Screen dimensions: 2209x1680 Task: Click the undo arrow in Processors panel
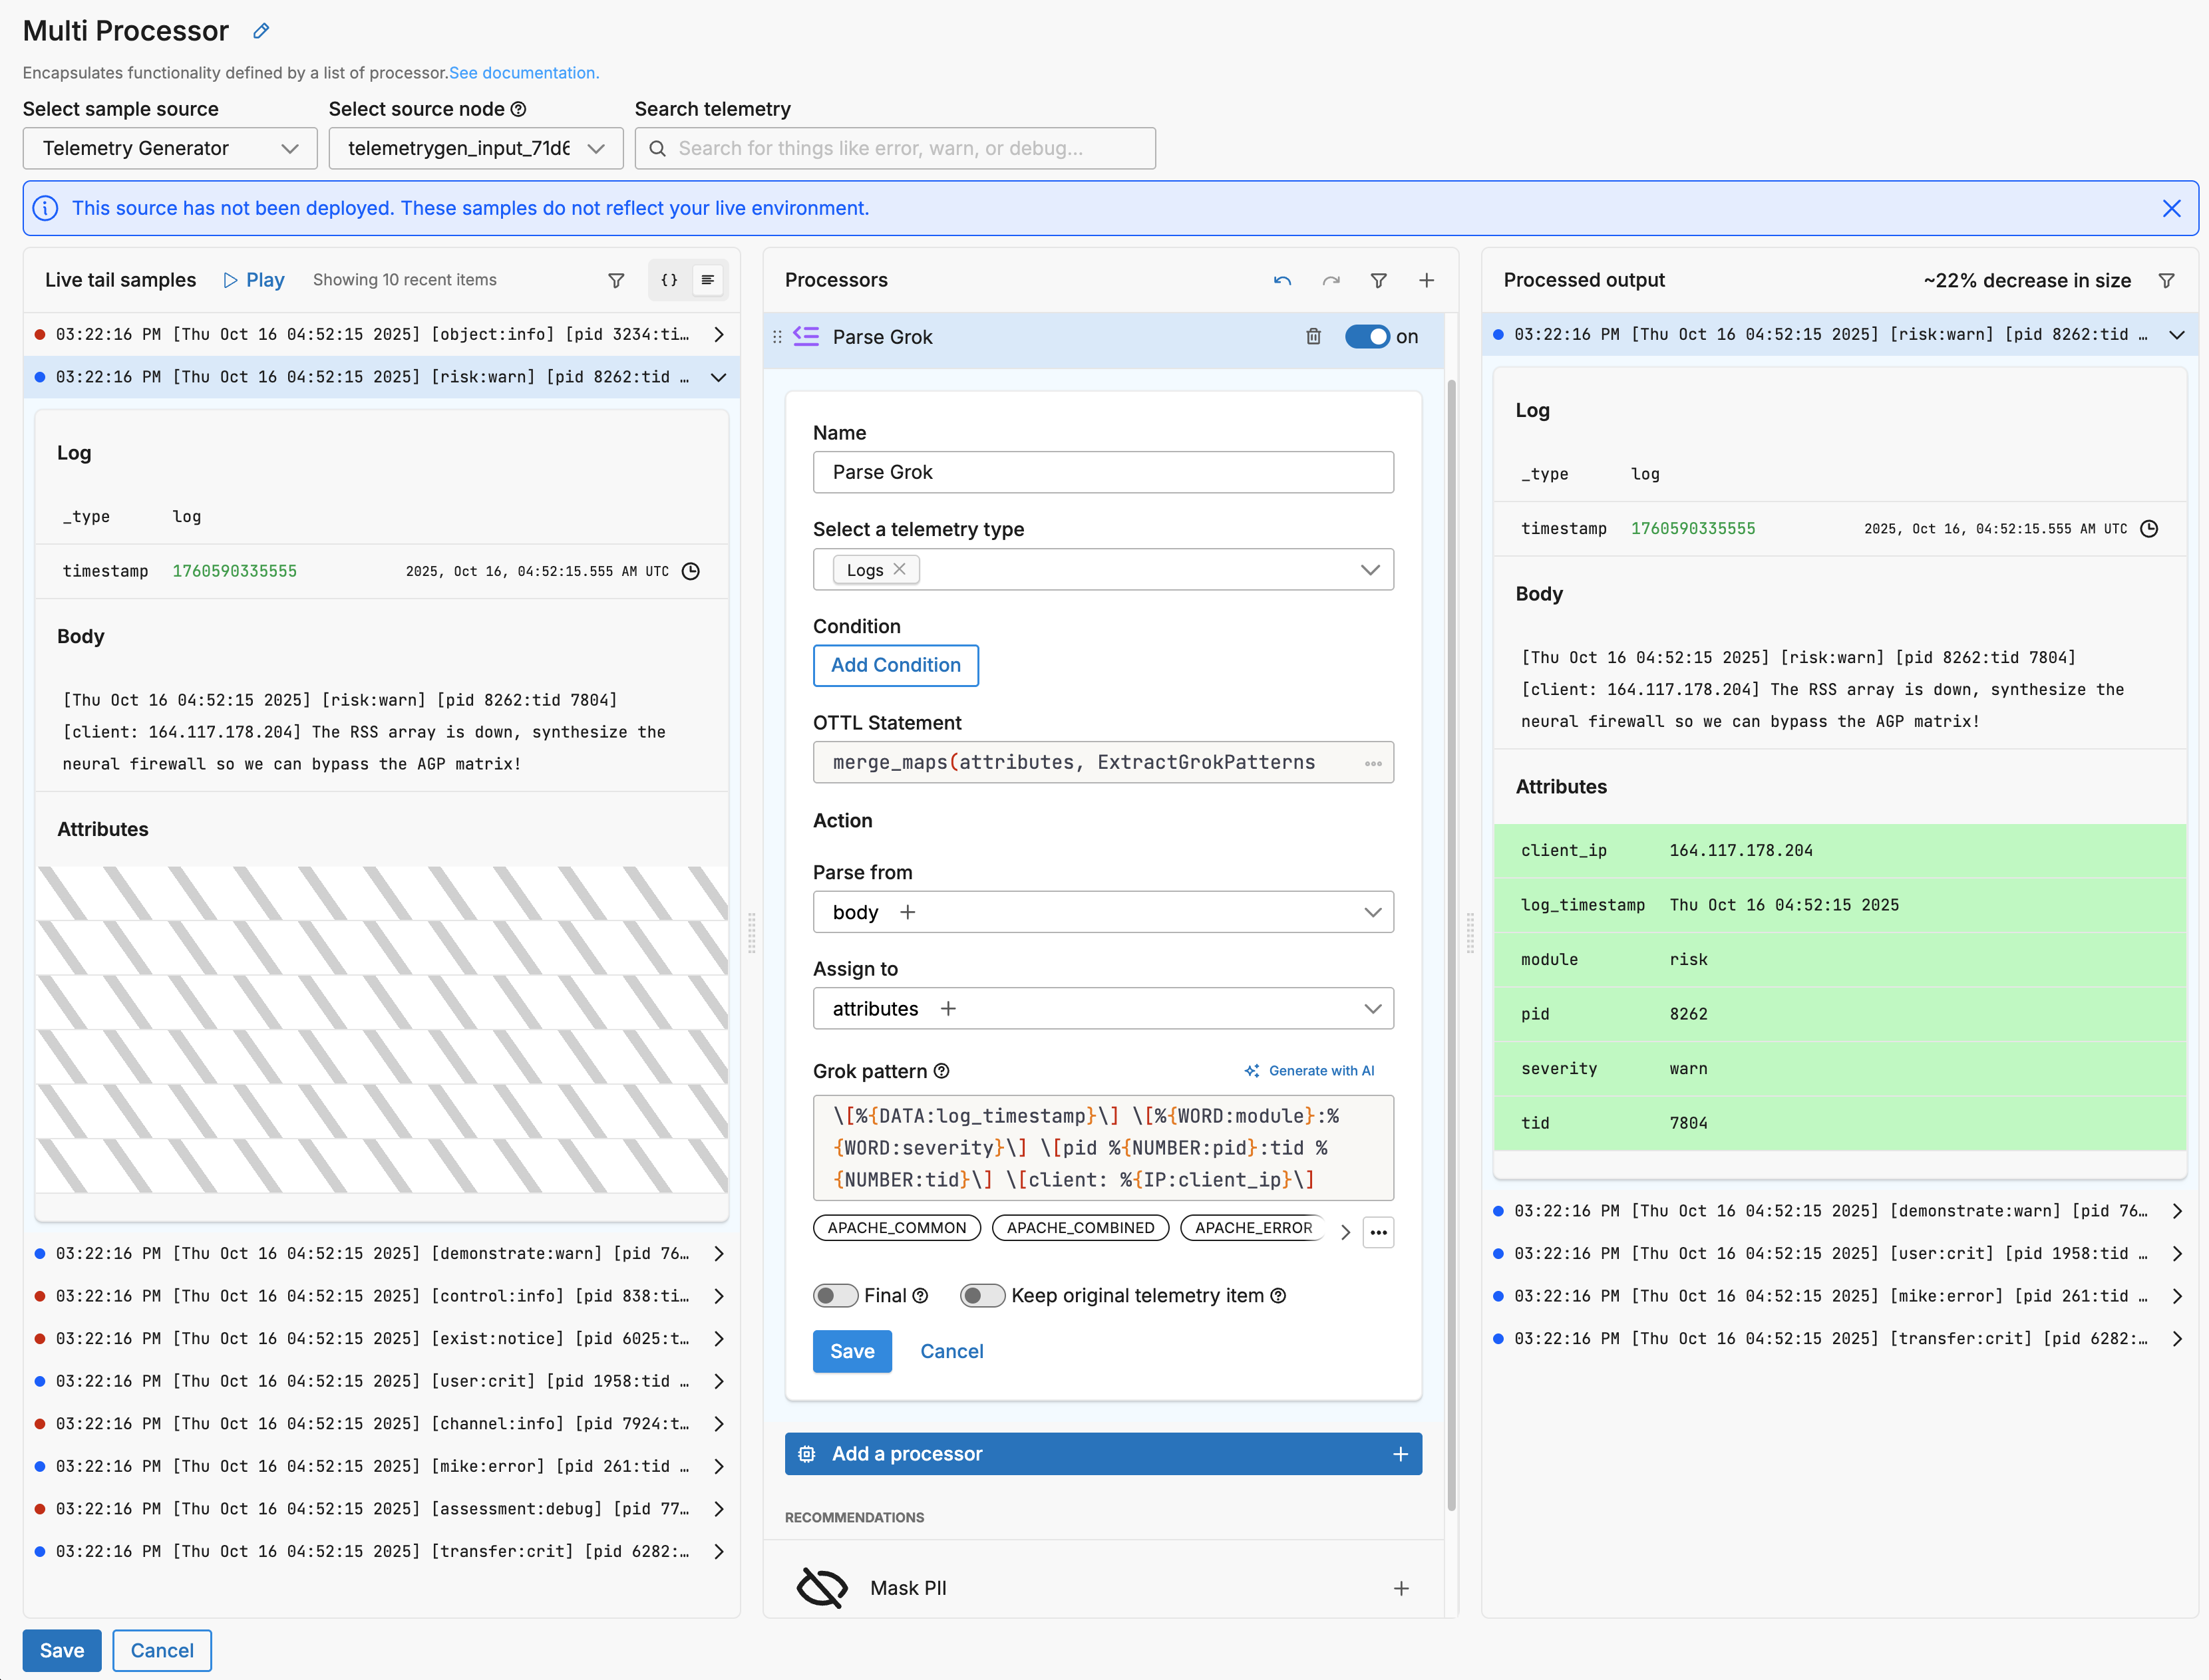tap(1281, 281)
